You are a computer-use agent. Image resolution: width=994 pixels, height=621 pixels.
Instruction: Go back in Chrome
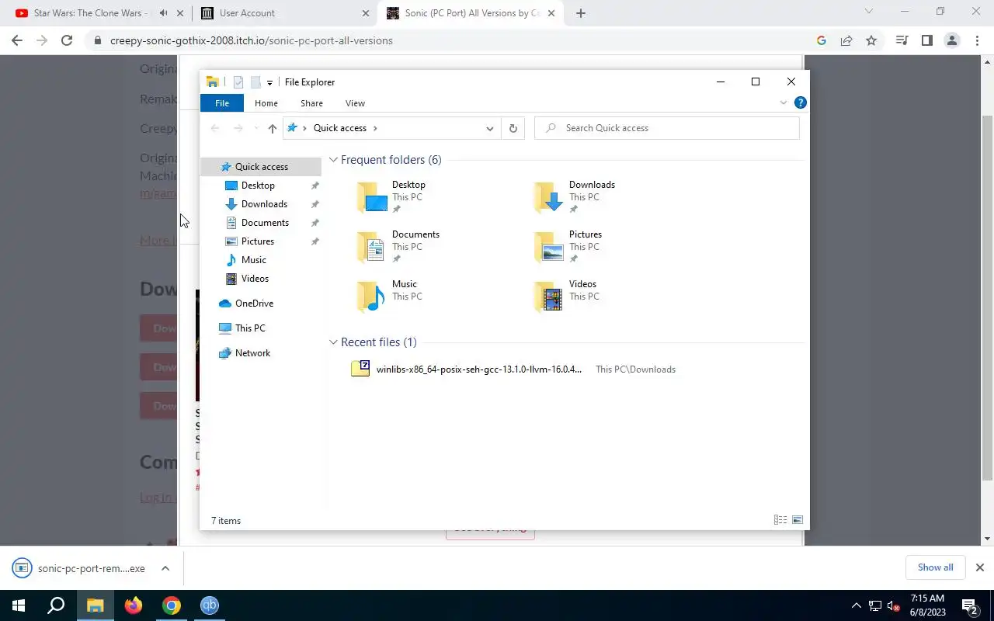pos(17,40)
